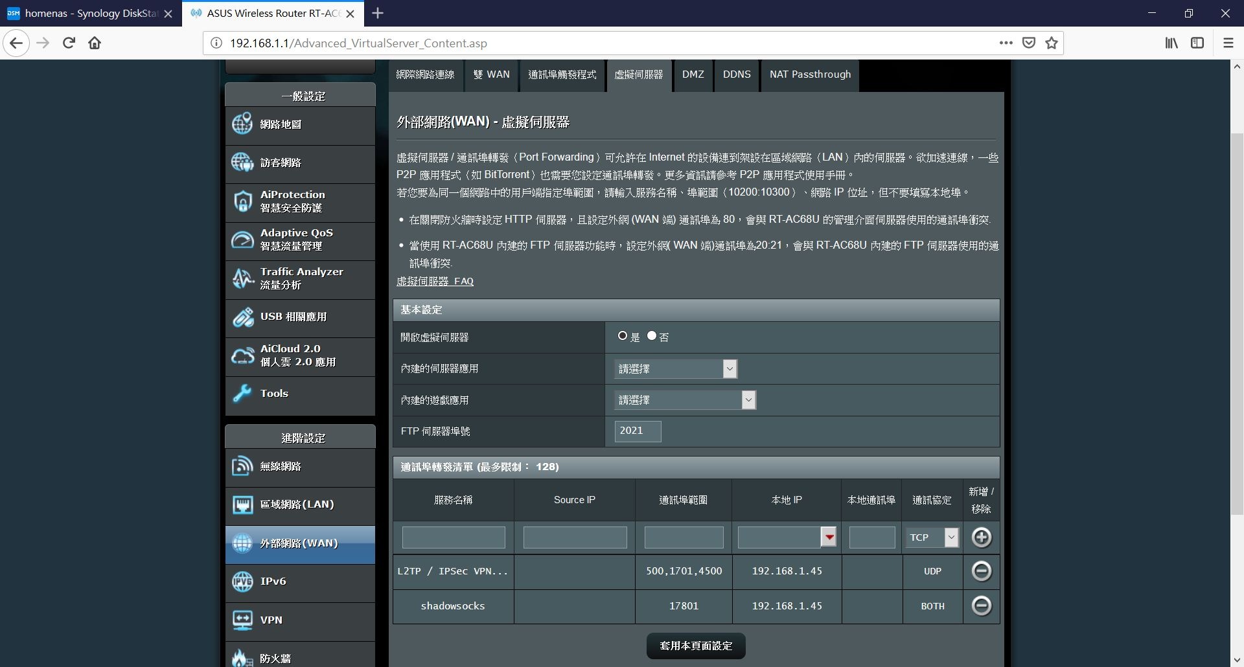
Task: Remove shadowsocks forwarding rule
Action: click(982, 605)
